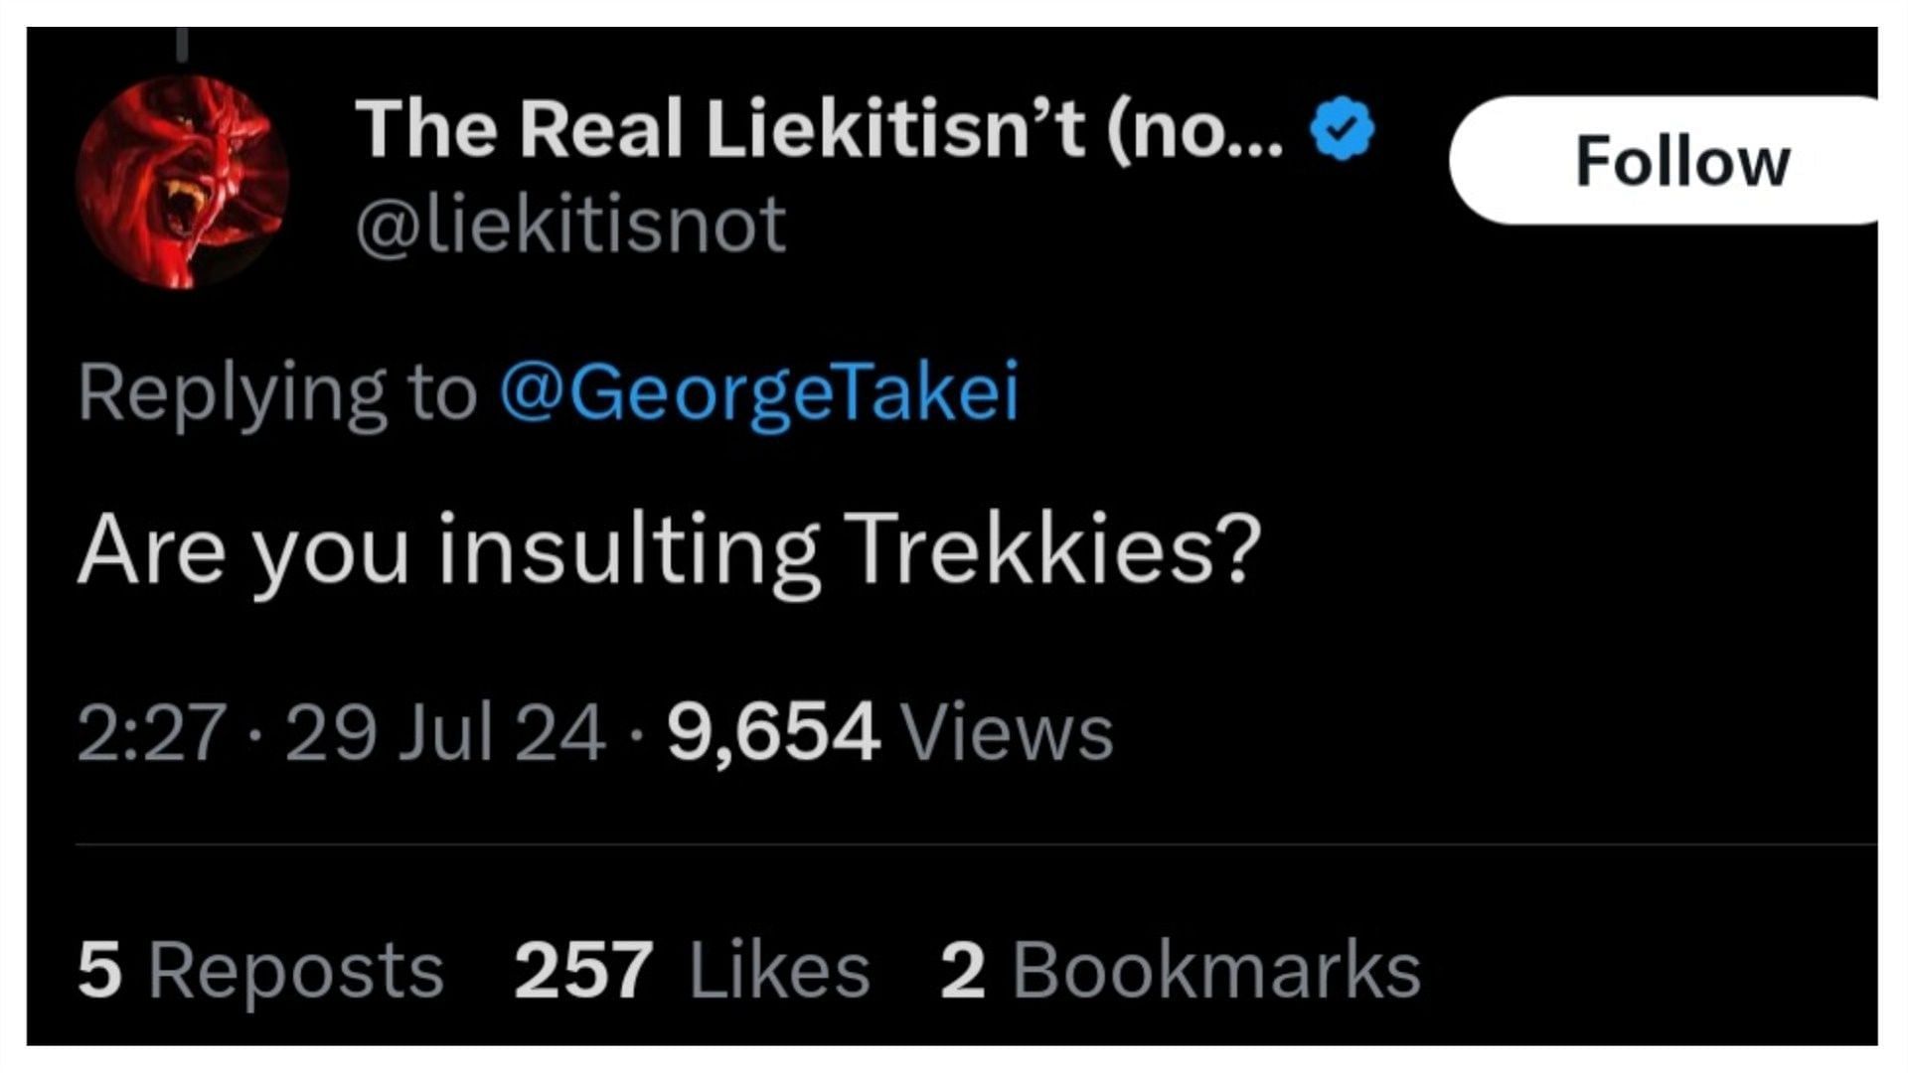Screen dimensions: 1908x1073
Task: Click the Replying to label
Action: coord(277,394)
